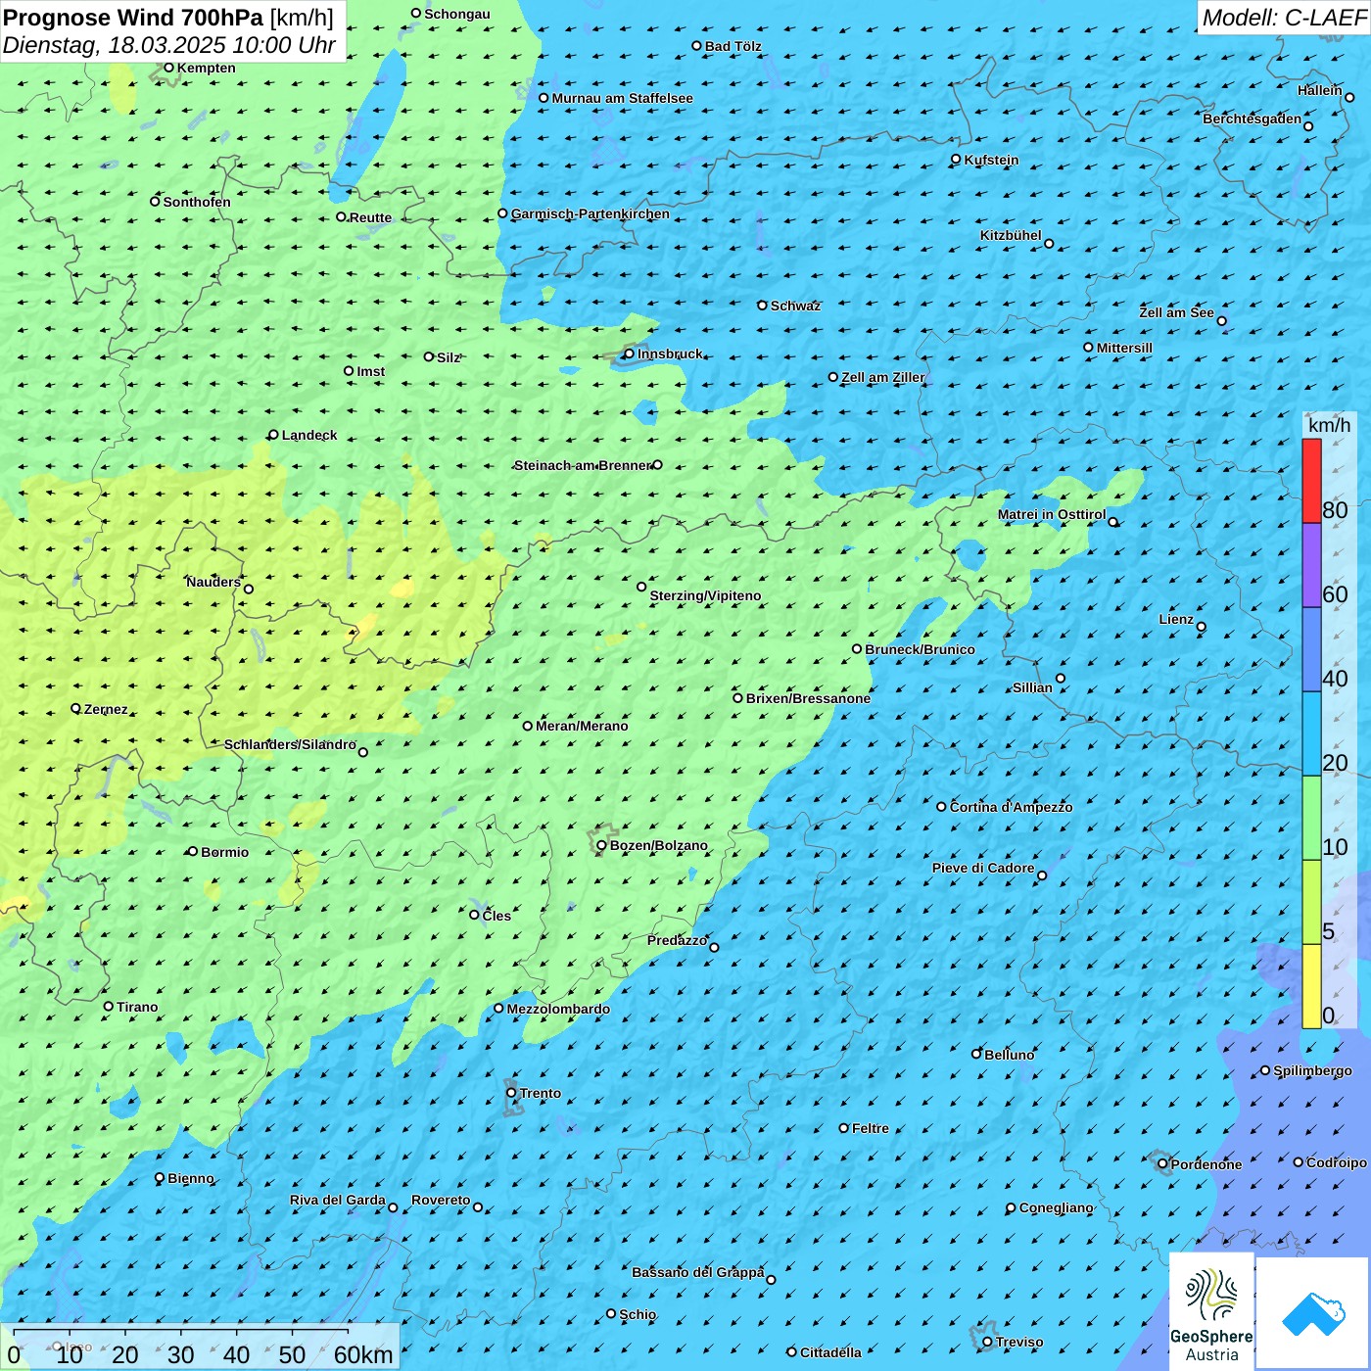Click the green 10–20 km/h legend segment
The width and height of the screenshot is (1371, 1371).
(1311, 818)
